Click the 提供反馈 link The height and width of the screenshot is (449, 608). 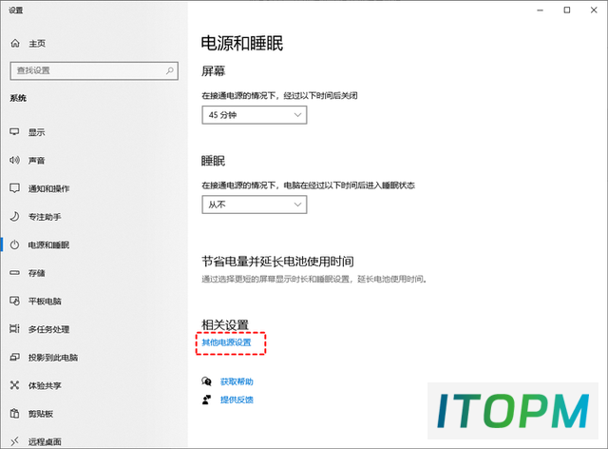pos(237,400)
